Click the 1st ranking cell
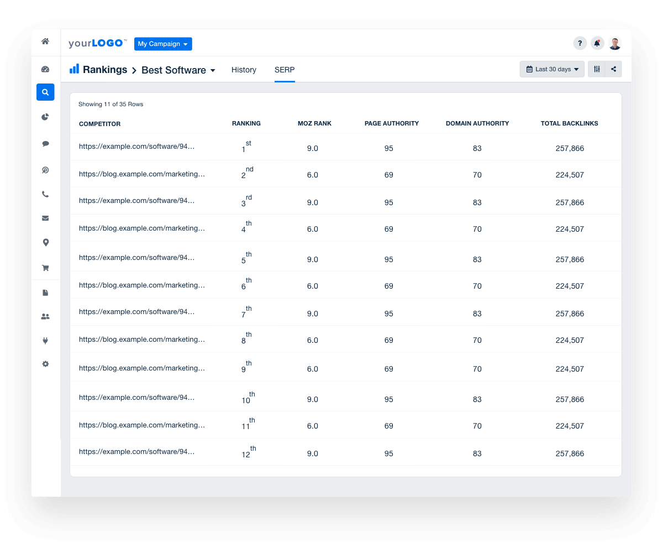The height and width of the screenshot is (553, 663). coord(246,147)
